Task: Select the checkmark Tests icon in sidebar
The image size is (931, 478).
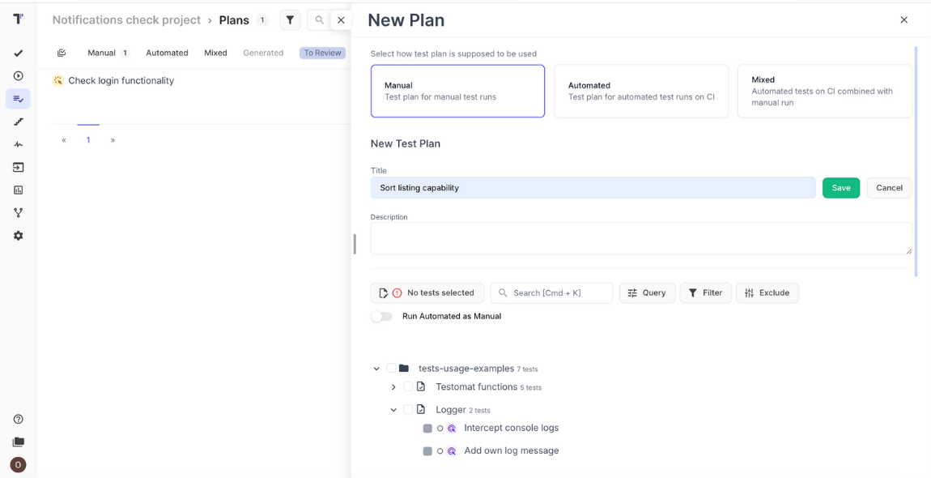Action: point(18,53)
